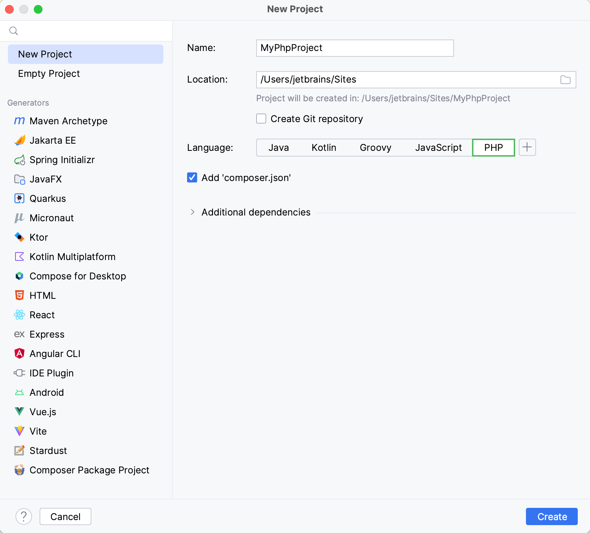
Task: Click the Compose for Desktop icon
Action: [19, 276]
